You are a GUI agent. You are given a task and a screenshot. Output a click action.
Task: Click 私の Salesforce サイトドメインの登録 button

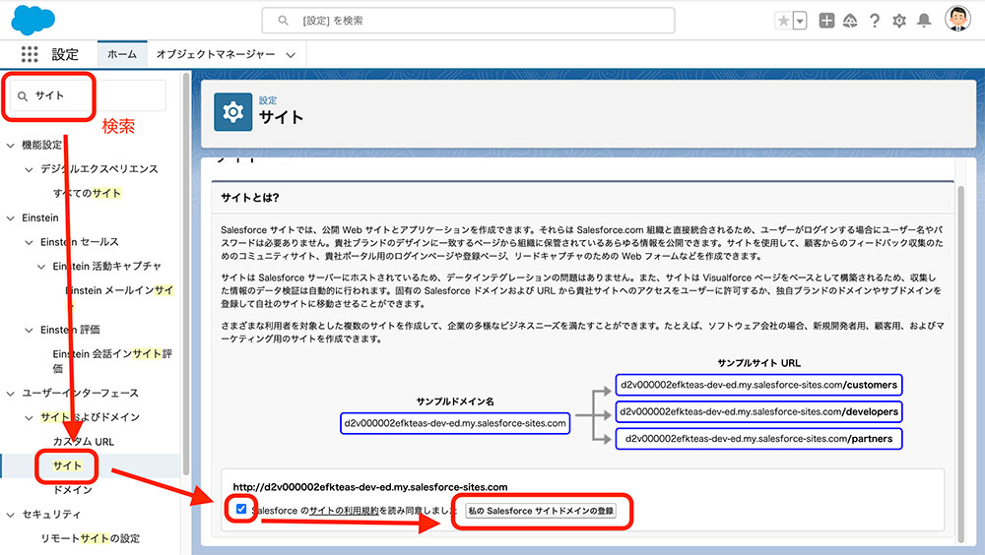(541, 511)
